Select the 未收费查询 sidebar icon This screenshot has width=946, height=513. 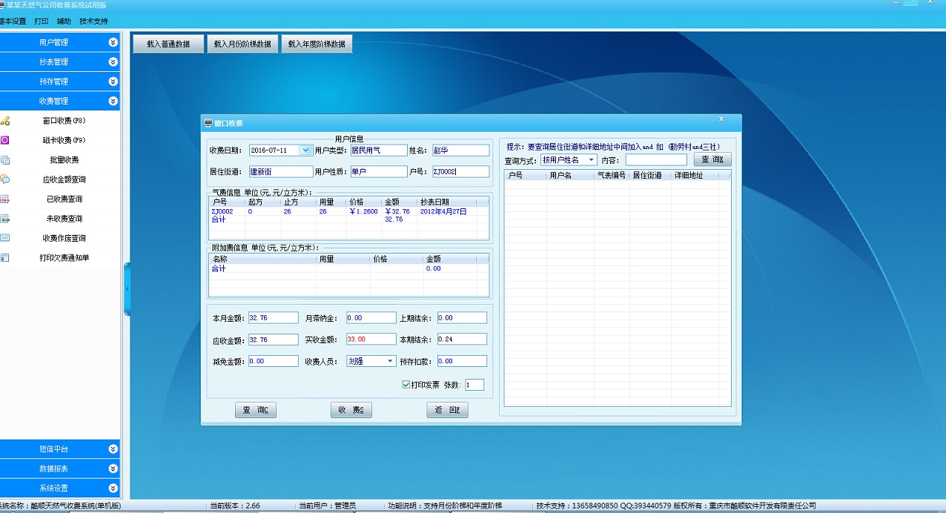pos(5,219)
